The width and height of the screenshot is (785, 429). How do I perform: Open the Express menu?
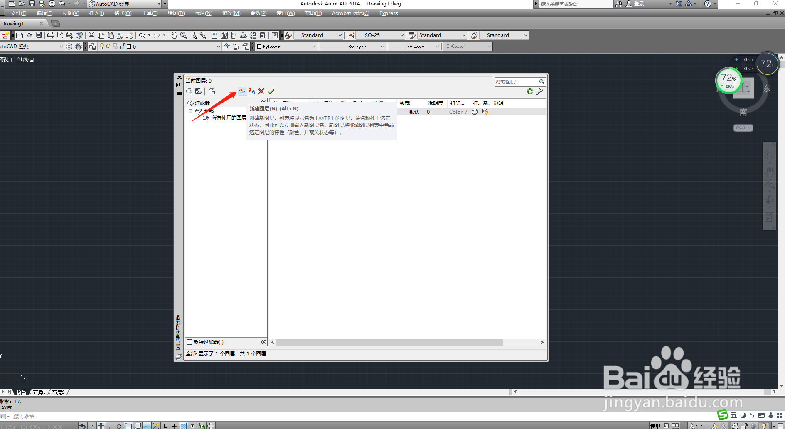pos(389,13)
